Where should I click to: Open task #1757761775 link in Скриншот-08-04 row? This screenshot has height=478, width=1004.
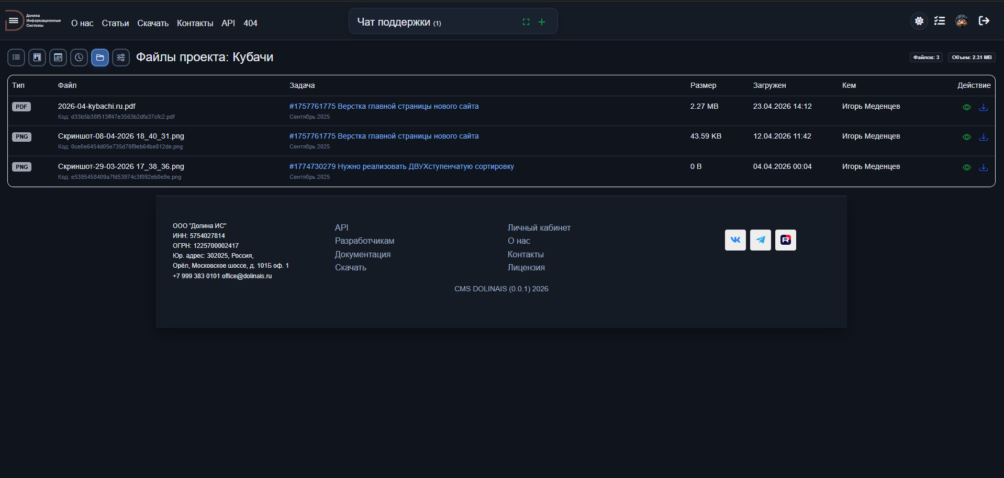tap(384, 136)
